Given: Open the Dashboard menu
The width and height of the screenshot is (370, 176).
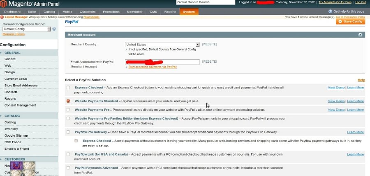Looking at the screenshot, I should coord(12,12).
